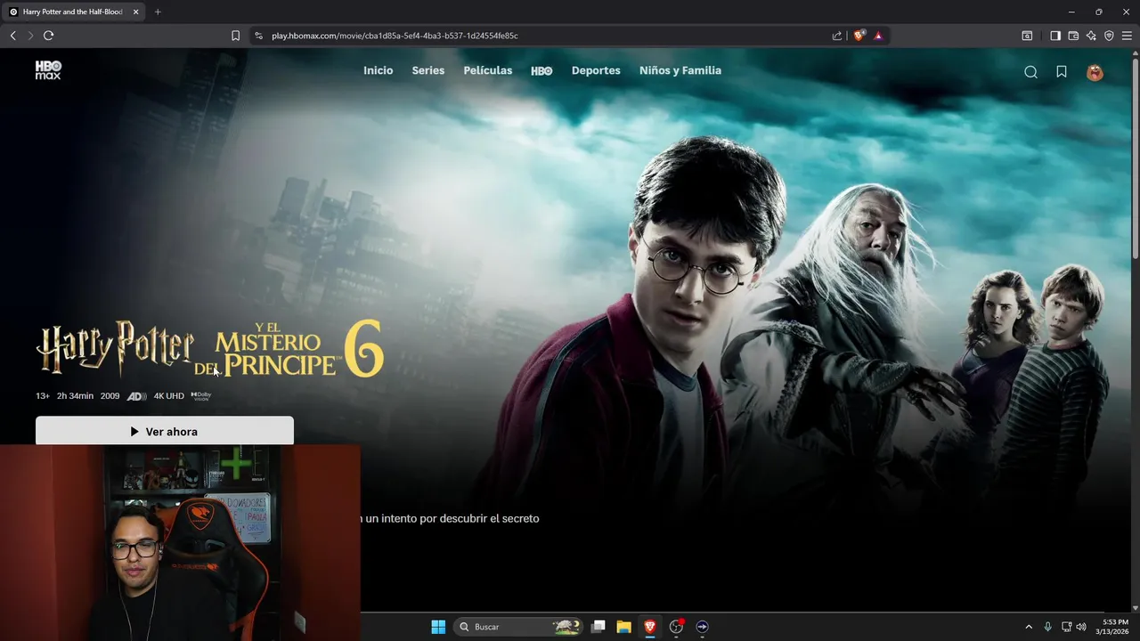The height and width of the screenshot is (641, 1140).
Task: Open the network tray icon
Action: (1066, 627)
